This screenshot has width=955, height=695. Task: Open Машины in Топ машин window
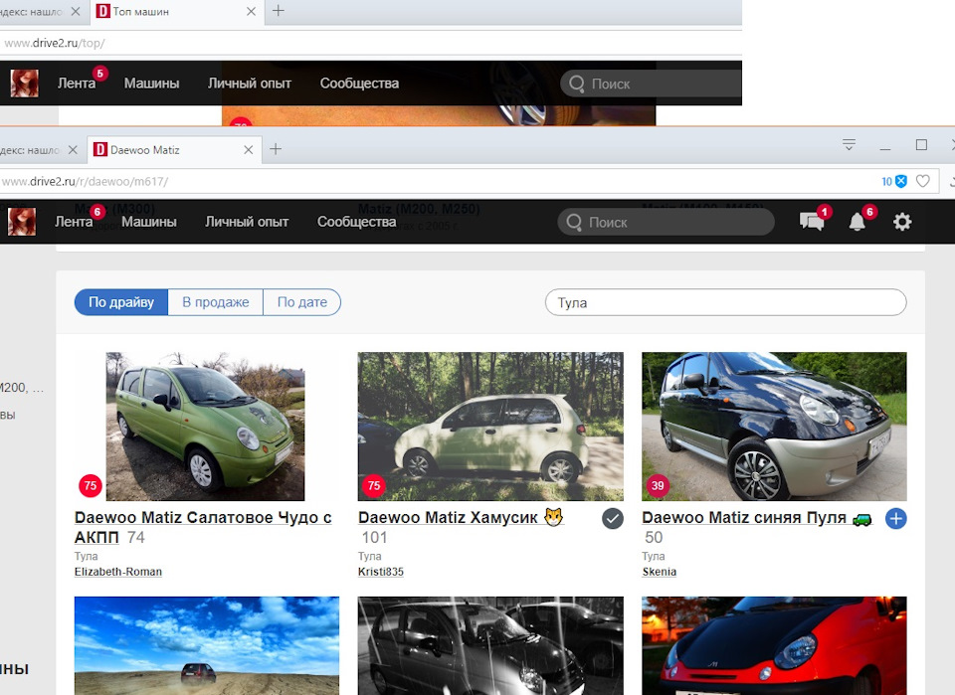pyautogui.click(x=151, y=84)
